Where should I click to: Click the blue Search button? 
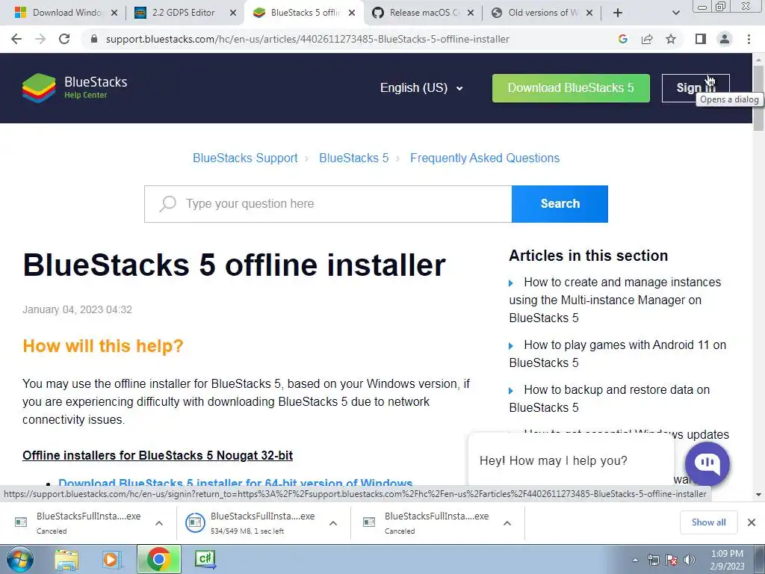560,204
